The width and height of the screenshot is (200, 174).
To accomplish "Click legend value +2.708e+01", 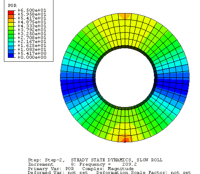I will pos(32,38).
